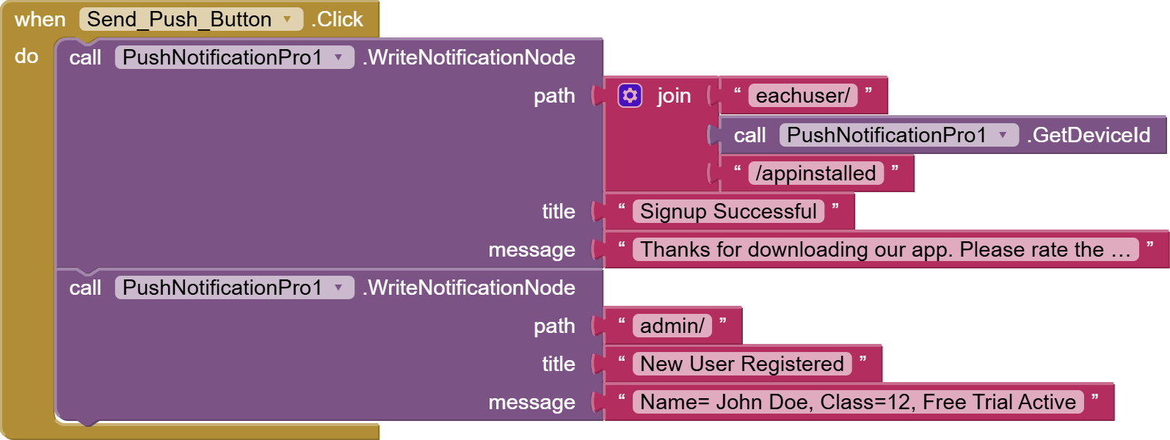Edit the "admin/" path text
1170x440 pixels.
[x=672, y=326]
